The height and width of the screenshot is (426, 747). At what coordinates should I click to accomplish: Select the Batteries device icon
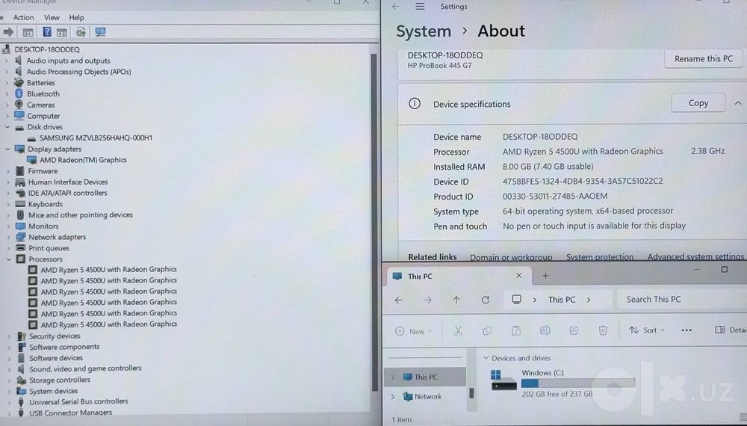pyautogui.click(x=19, y=82)
